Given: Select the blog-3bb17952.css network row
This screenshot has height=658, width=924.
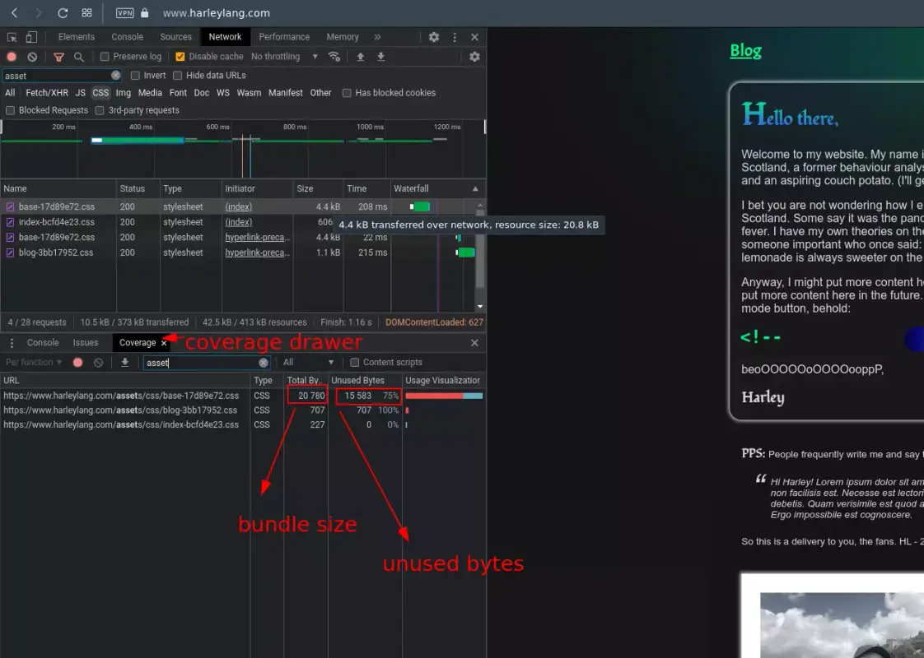Looking at the screenshot, I should pyautogui.click(x=238, y=253).
